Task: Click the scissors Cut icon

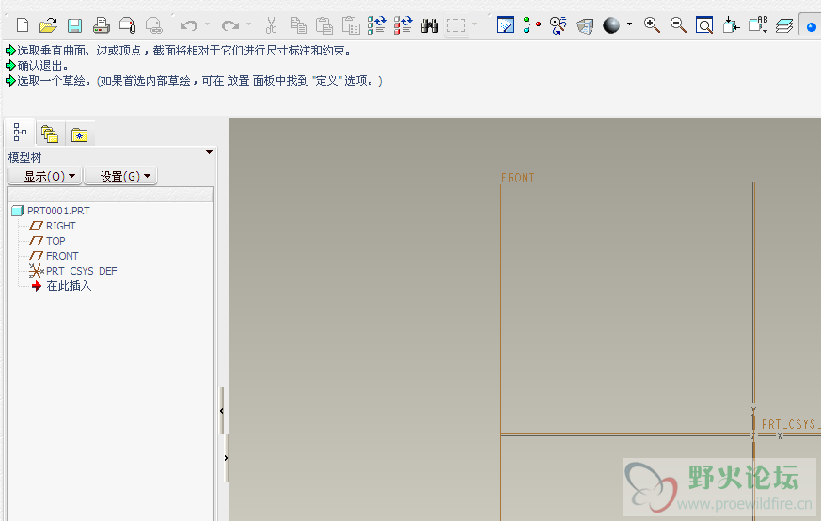Action: pos(271,25)
